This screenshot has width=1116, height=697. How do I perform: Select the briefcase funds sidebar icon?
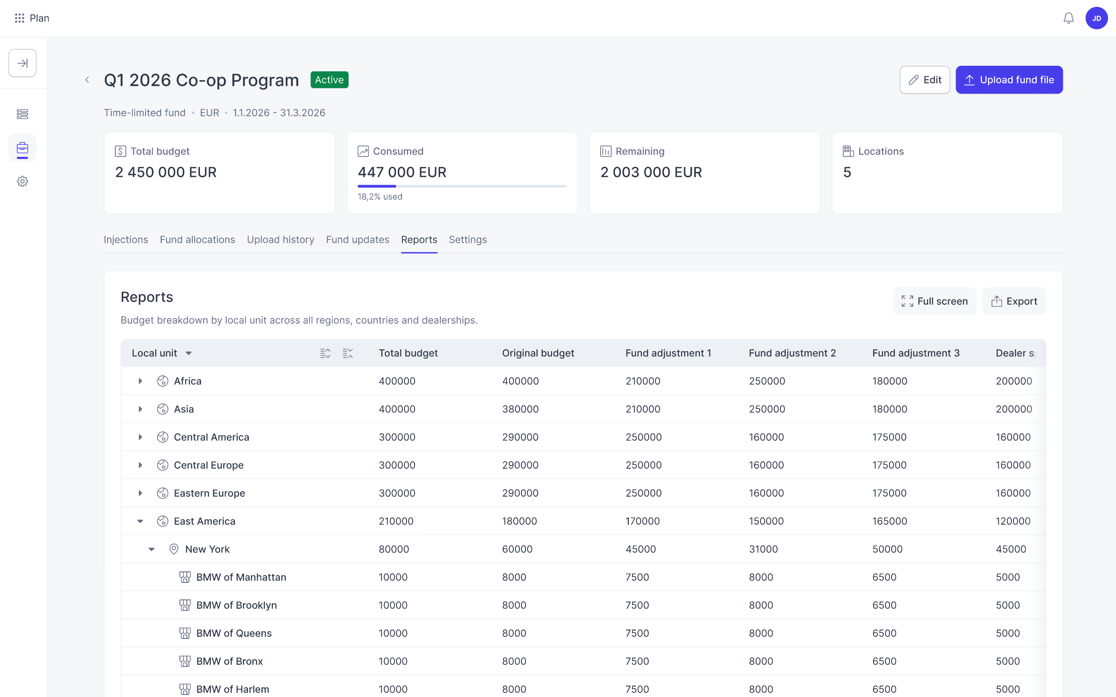point(22,148)
